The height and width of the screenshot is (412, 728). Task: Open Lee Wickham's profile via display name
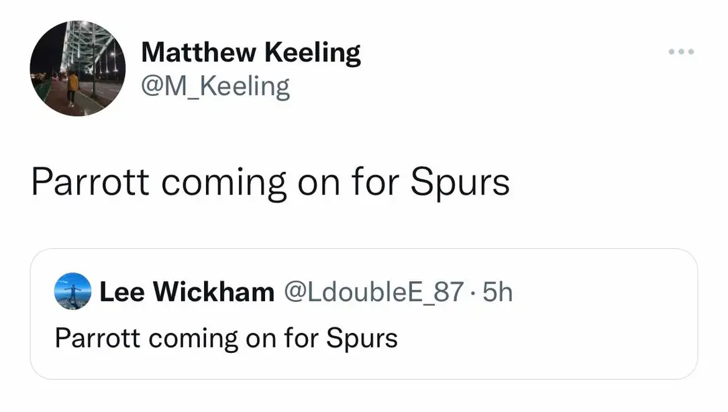[187, 292]
